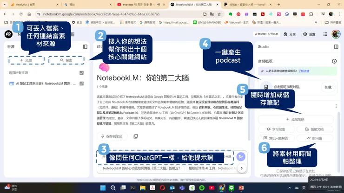The height and width of the screenshot is (193, 344).
Task: Generate a 时间轴 timeline
Action: click(315, 138)
